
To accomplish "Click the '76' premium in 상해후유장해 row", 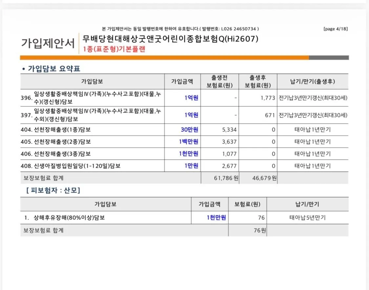I will tap(261, 218).
